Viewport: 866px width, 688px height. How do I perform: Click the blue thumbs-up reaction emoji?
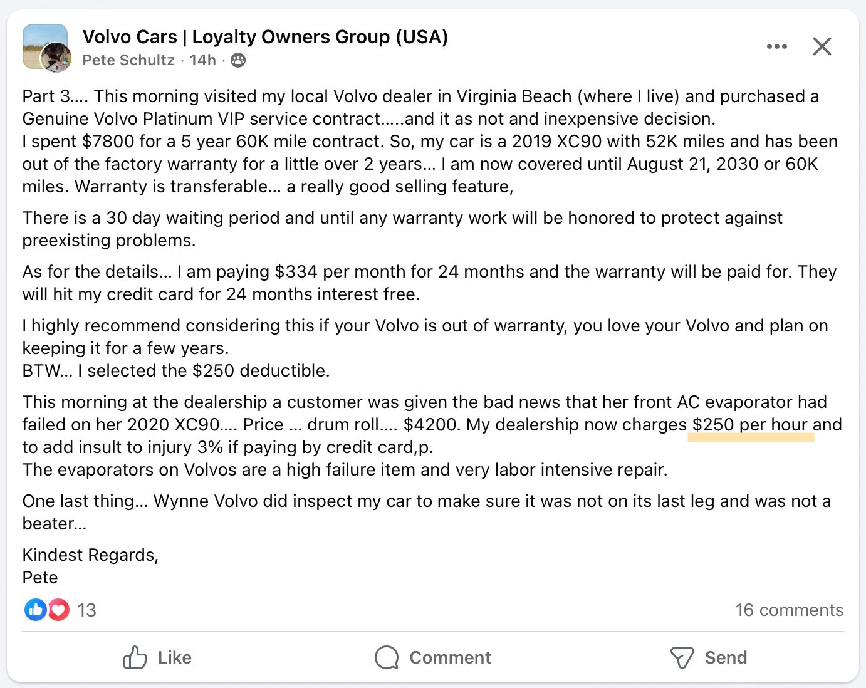pyautogui.click(x=35, y=610)
